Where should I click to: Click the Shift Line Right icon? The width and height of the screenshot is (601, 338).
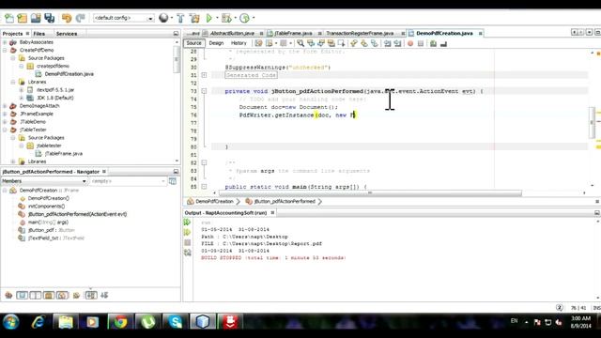[397, 43]
